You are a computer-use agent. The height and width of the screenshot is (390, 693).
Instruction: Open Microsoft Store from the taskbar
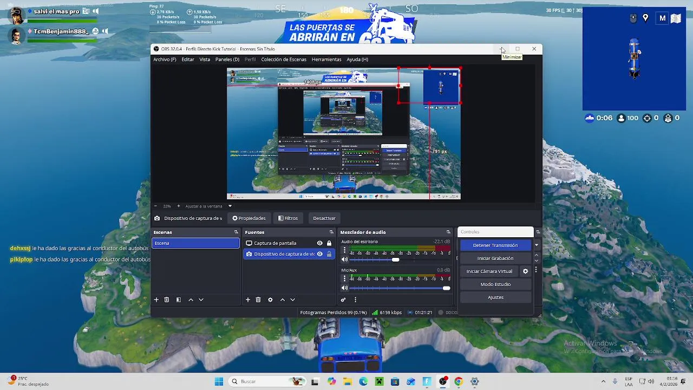coord(395,381)
